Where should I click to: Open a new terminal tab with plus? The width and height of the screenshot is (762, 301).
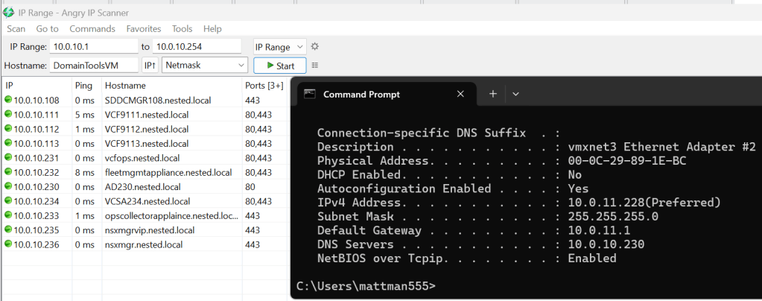point(492,94)
